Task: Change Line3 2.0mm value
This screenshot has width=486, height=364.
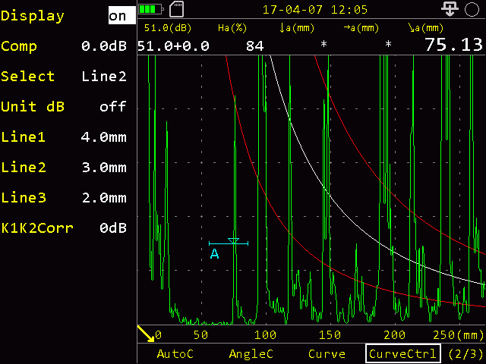Action: (104, 198)
